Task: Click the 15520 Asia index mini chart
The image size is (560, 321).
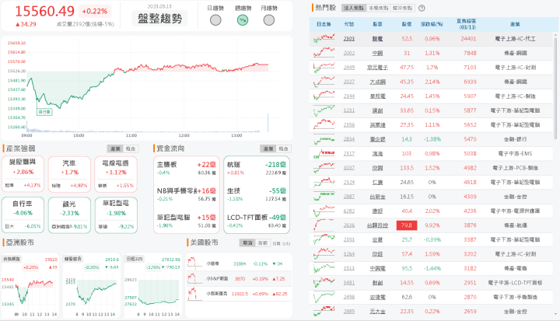Action: 30,286
